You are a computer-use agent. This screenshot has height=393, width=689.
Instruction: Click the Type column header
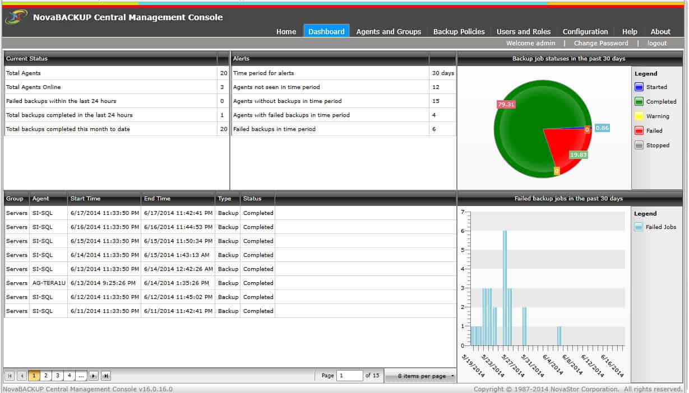(x=228, y=199)
